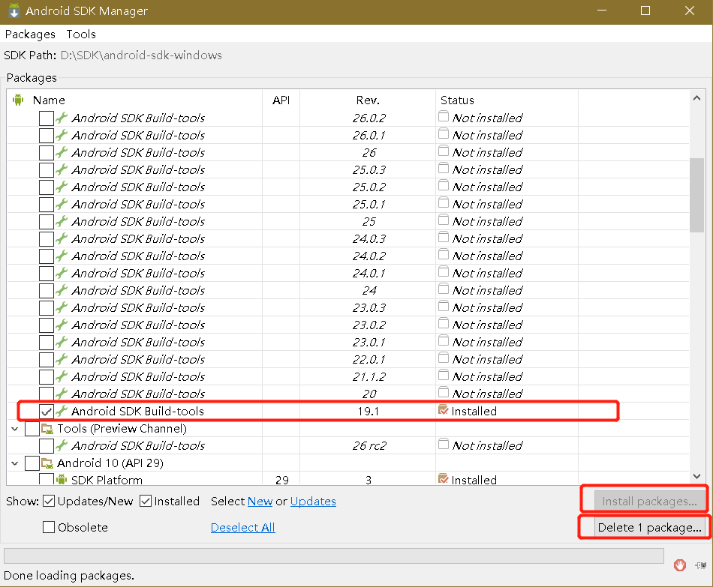Enable the Obsolete filter checkbox

[x=49, y=527]
